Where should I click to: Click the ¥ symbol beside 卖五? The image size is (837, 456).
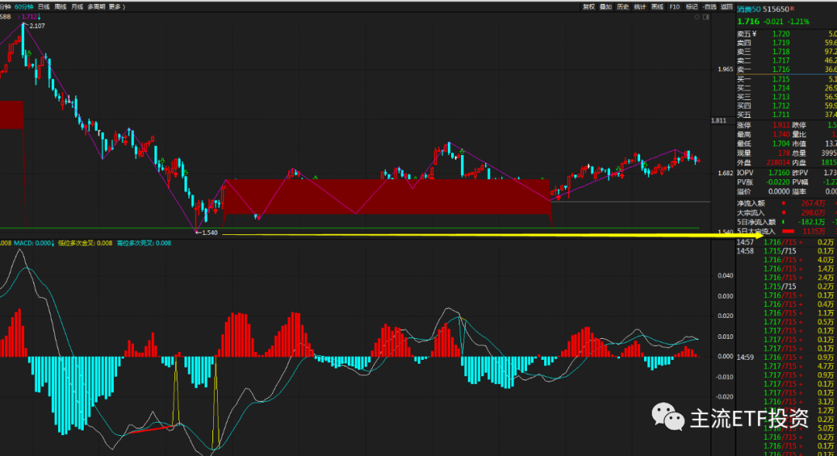[754, 34]
